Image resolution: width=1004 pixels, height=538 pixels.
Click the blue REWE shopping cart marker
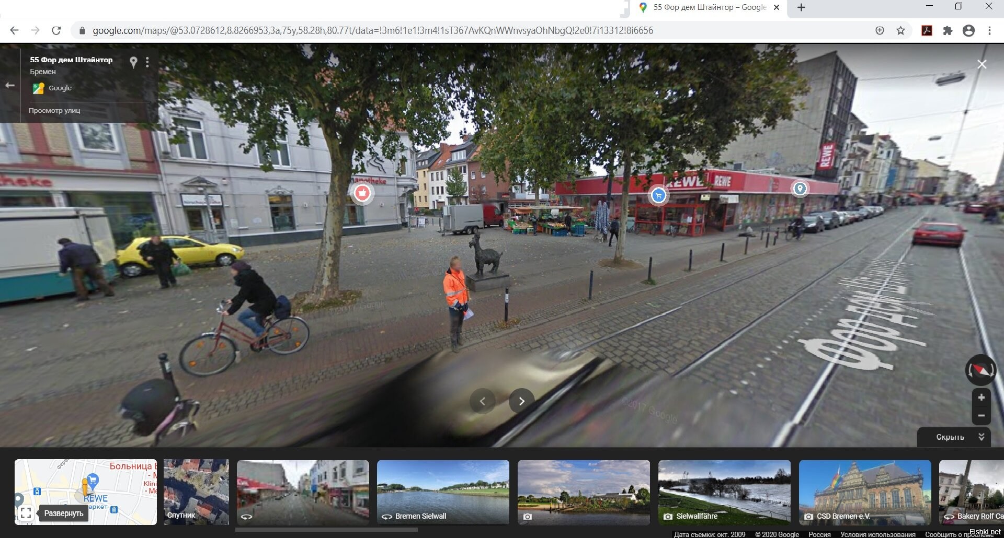pos(658,195)
